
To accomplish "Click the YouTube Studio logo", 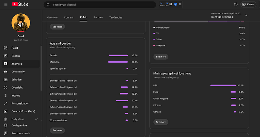I will click(20, 4).
